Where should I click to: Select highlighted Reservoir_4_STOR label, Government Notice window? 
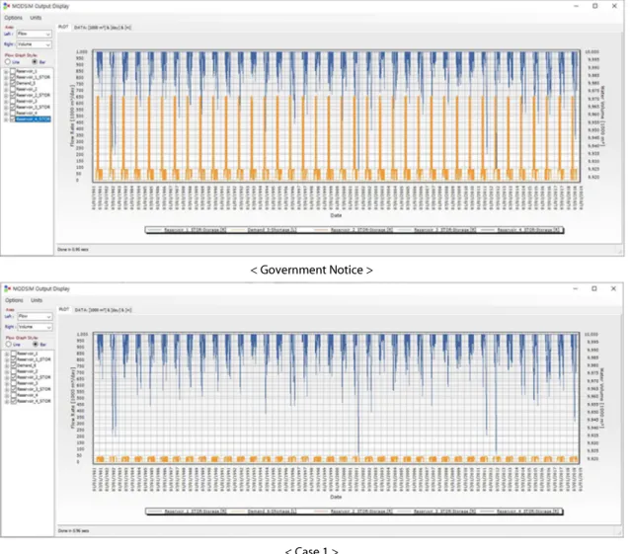click(33, 119)
